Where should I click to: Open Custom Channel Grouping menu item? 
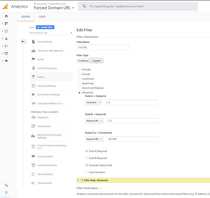click(52, 147)
